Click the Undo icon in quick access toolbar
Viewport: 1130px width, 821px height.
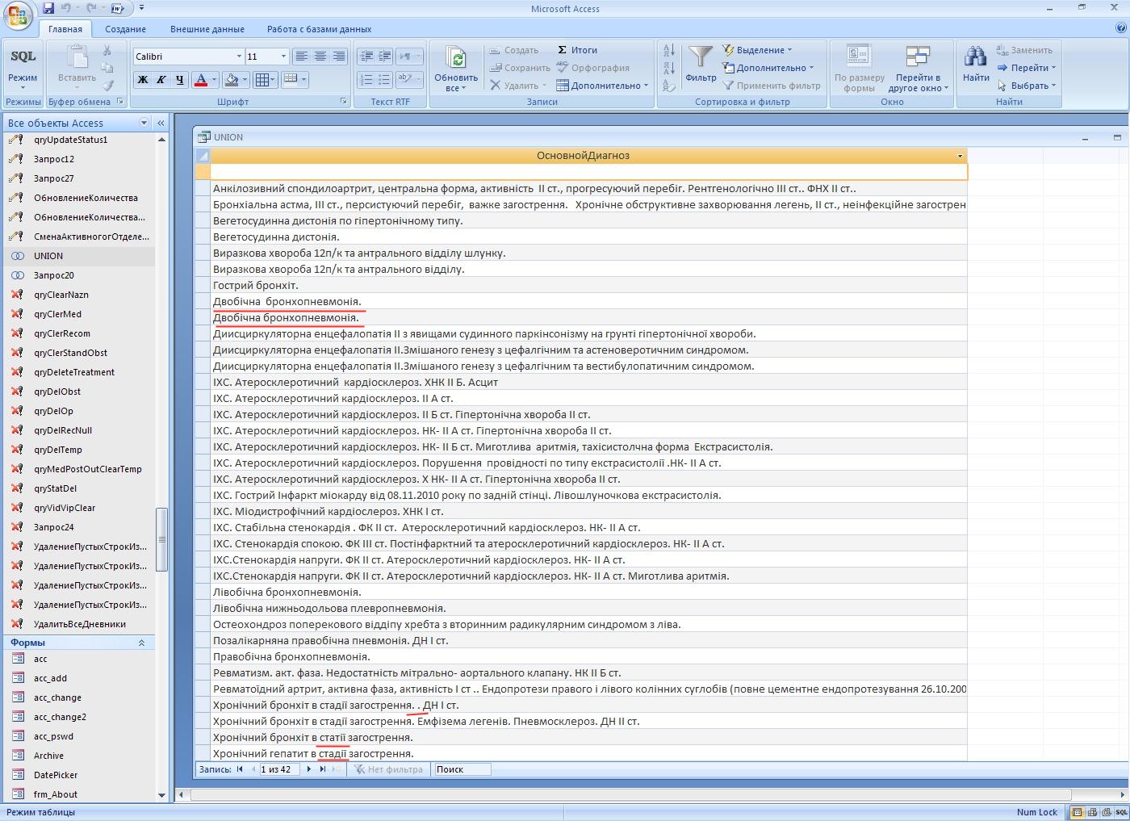tap(67, 8)
